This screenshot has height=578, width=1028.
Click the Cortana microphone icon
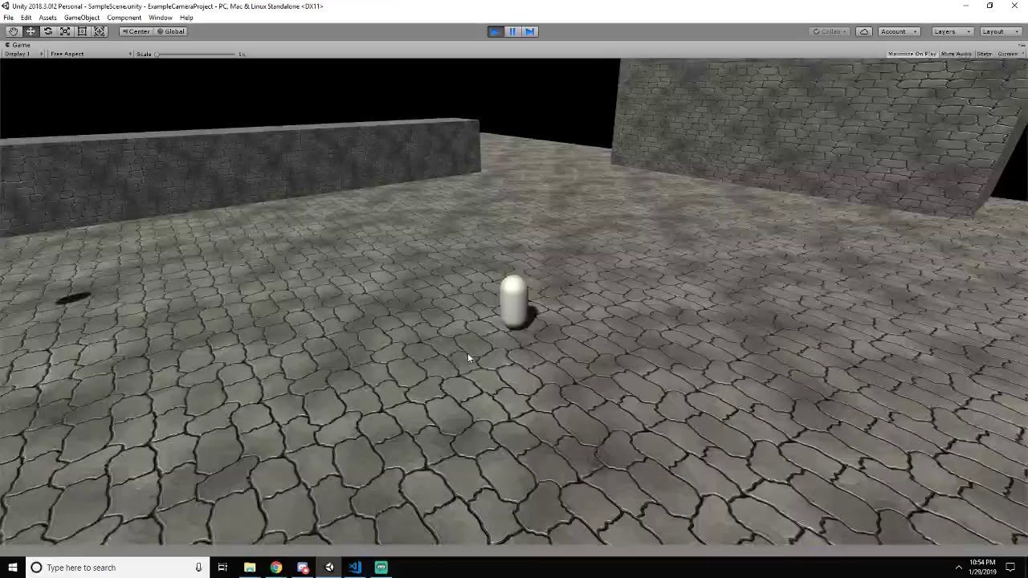198,568
